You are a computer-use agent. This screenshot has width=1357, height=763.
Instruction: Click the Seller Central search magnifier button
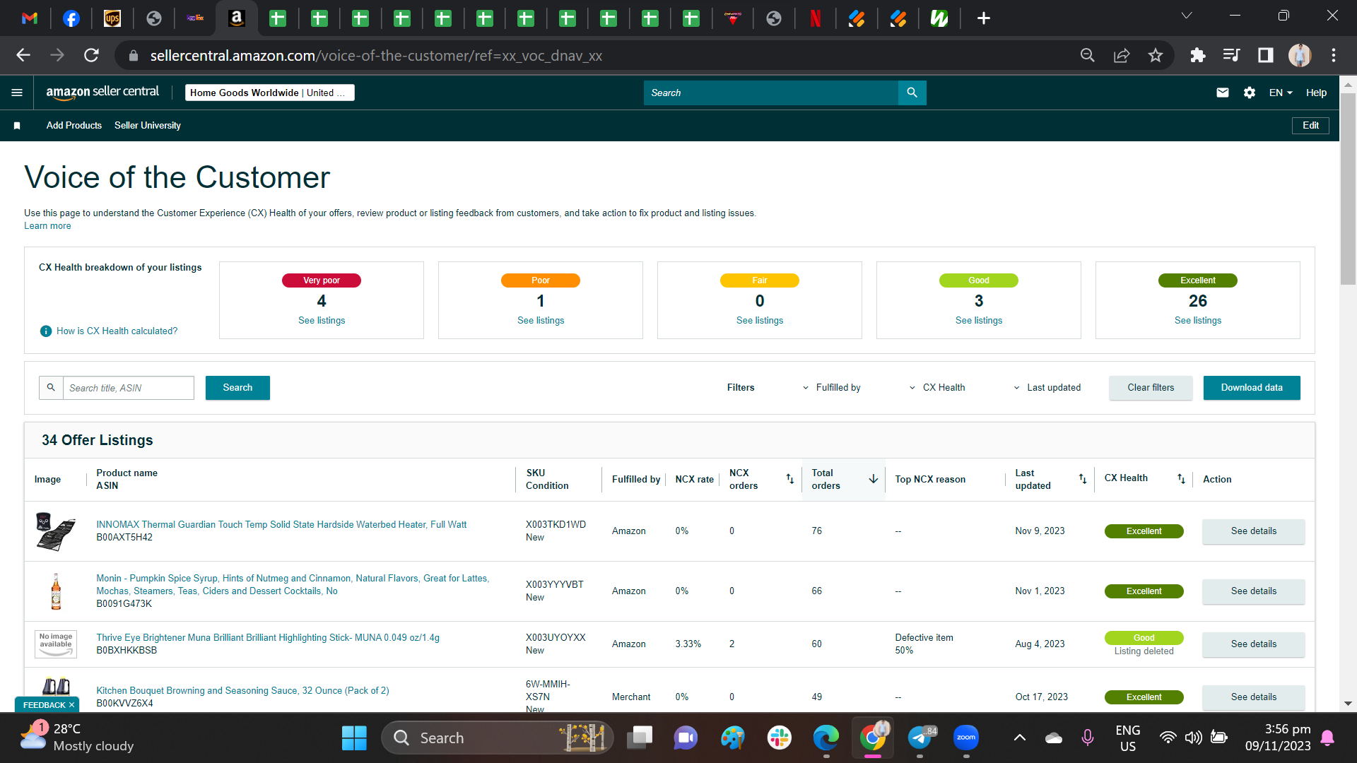(912, 93)
